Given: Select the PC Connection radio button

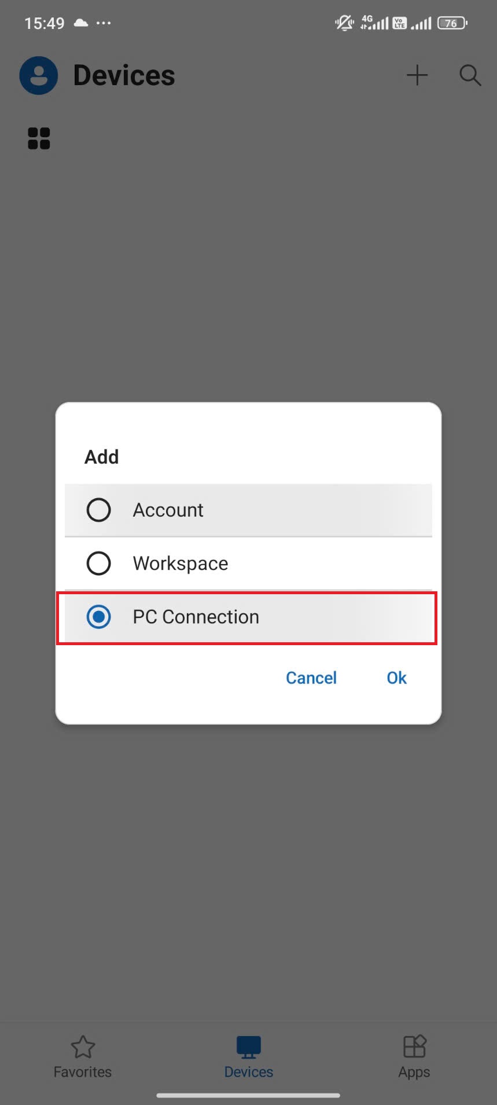Looking at the screenshot, I should (98, 617).
